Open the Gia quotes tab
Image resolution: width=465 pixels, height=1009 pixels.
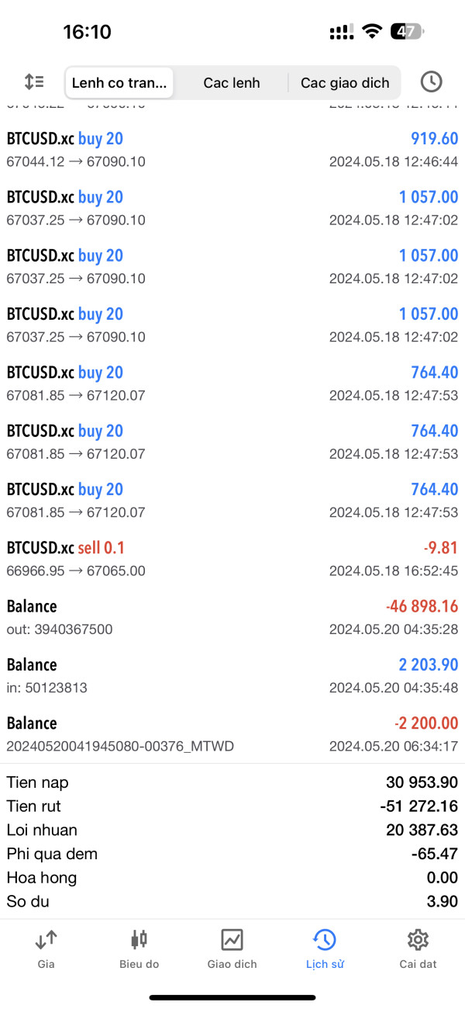[46, 949]
